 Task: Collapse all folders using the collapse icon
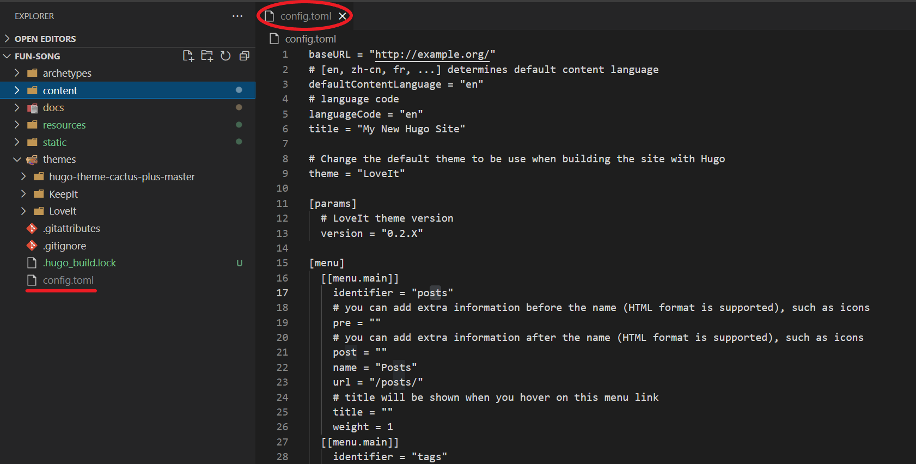[245, 56]
